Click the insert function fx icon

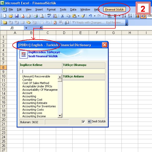tap(41, 28)
